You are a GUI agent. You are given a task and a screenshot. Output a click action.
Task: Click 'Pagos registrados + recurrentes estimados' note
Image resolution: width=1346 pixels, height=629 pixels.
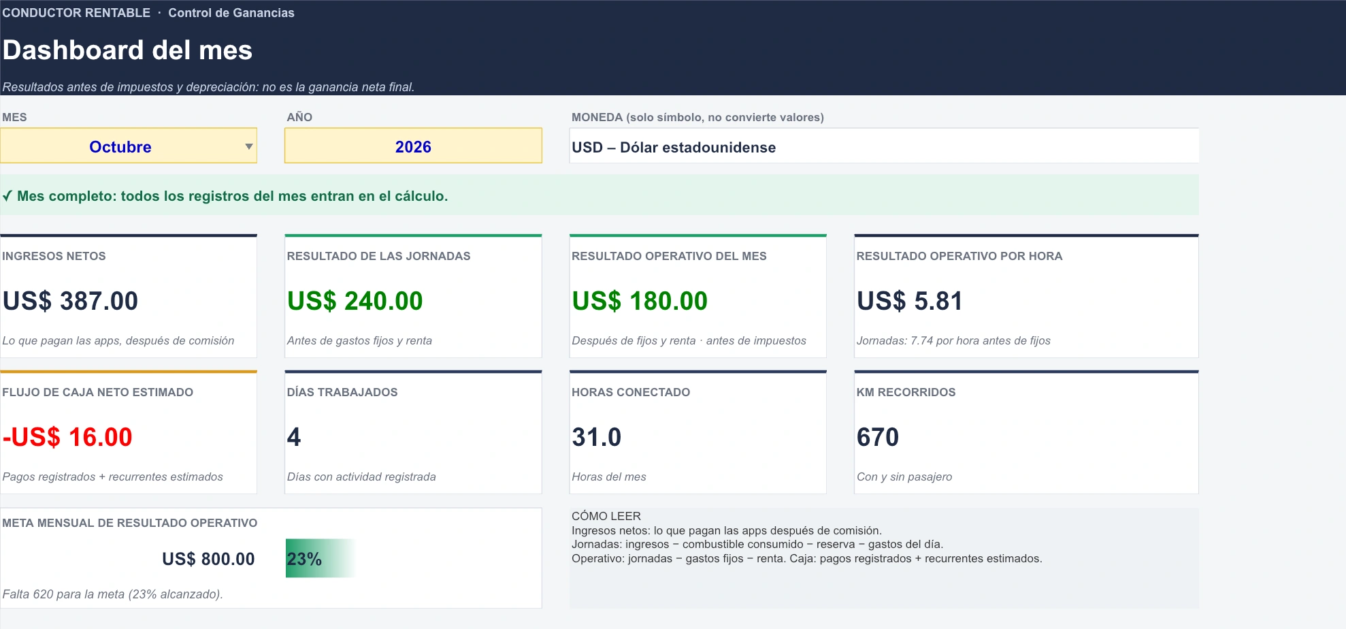tap(112, 477)
